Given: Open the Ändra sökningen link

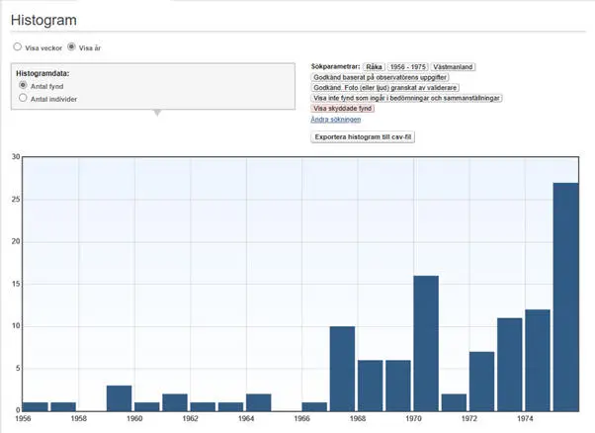Looking at the screenshot, I should click(x=335, y=120).
